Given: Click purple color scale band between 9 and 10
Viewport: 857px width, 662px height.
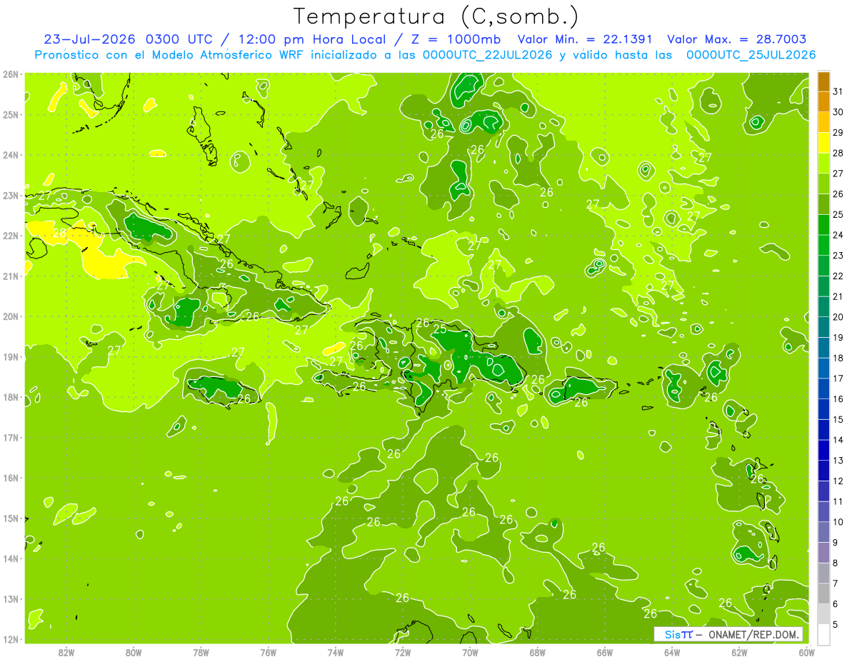Looking at the screenshot, I should [x=823, y=532].
